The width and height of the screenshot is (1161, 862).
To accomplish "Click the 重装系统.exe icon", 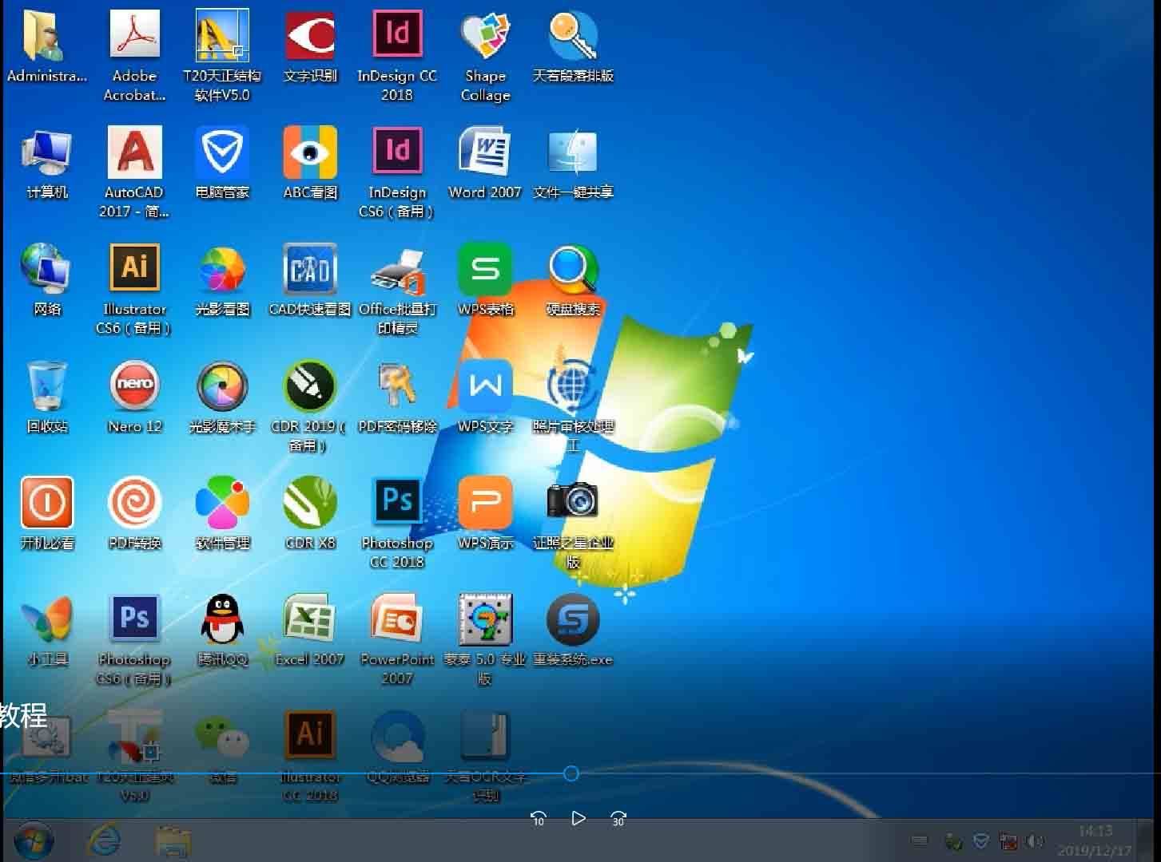I will point(573,619).
